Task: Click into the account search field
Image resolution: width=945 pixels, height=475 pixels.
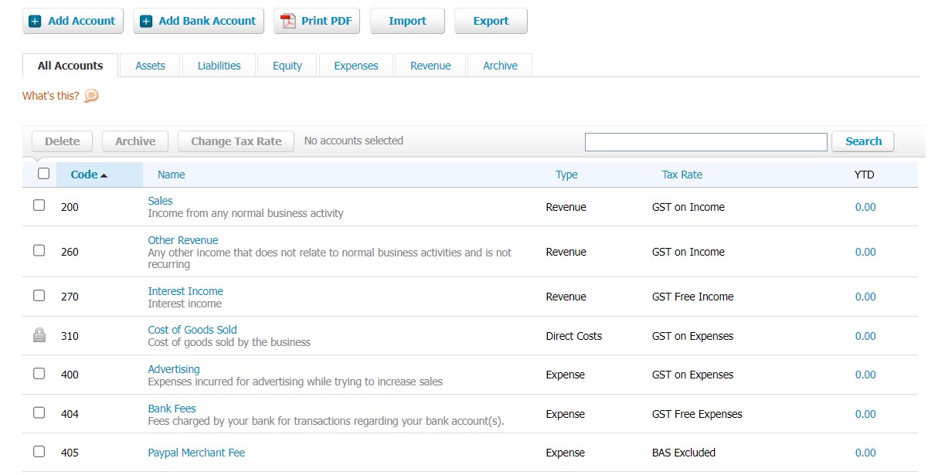Action: (705, 142)
